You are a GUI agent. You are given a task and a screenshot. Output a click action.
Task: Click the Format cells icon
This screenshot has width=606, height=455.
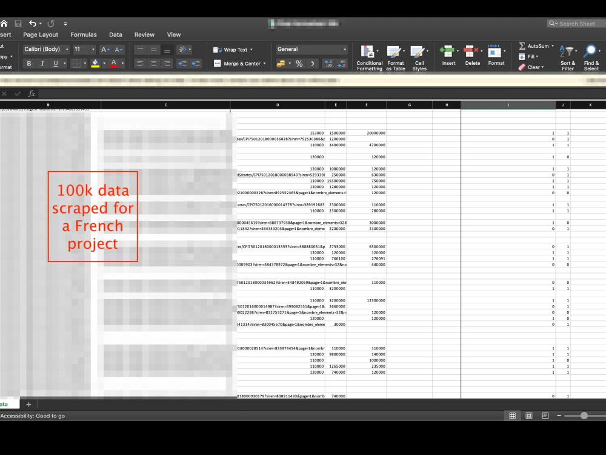[494, 51]
